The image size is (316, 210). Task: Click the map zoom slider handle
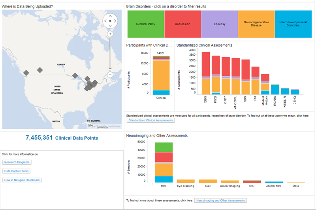(x=110, y=69)
